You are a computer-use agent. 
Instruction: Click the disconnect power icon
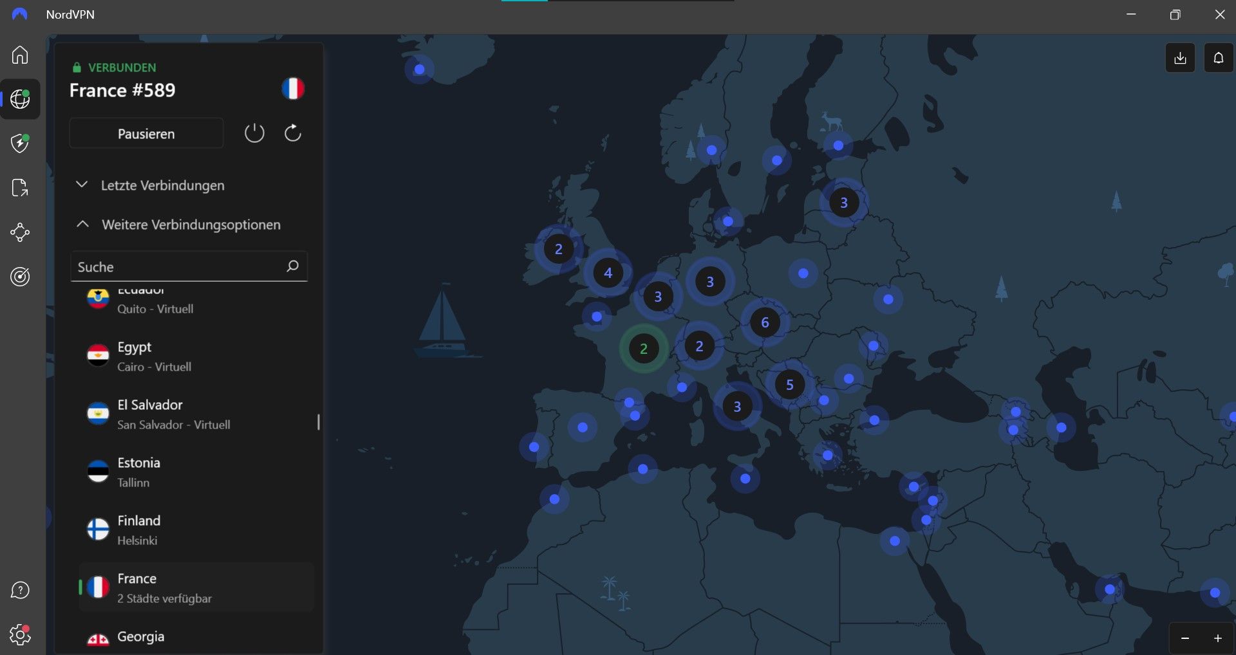tap(254, 133)
